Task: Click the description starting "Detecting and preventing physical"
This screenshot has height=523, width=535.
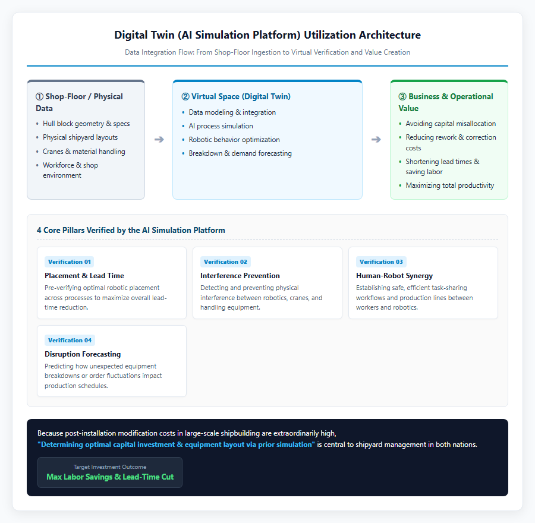Action: pos(262,298)
